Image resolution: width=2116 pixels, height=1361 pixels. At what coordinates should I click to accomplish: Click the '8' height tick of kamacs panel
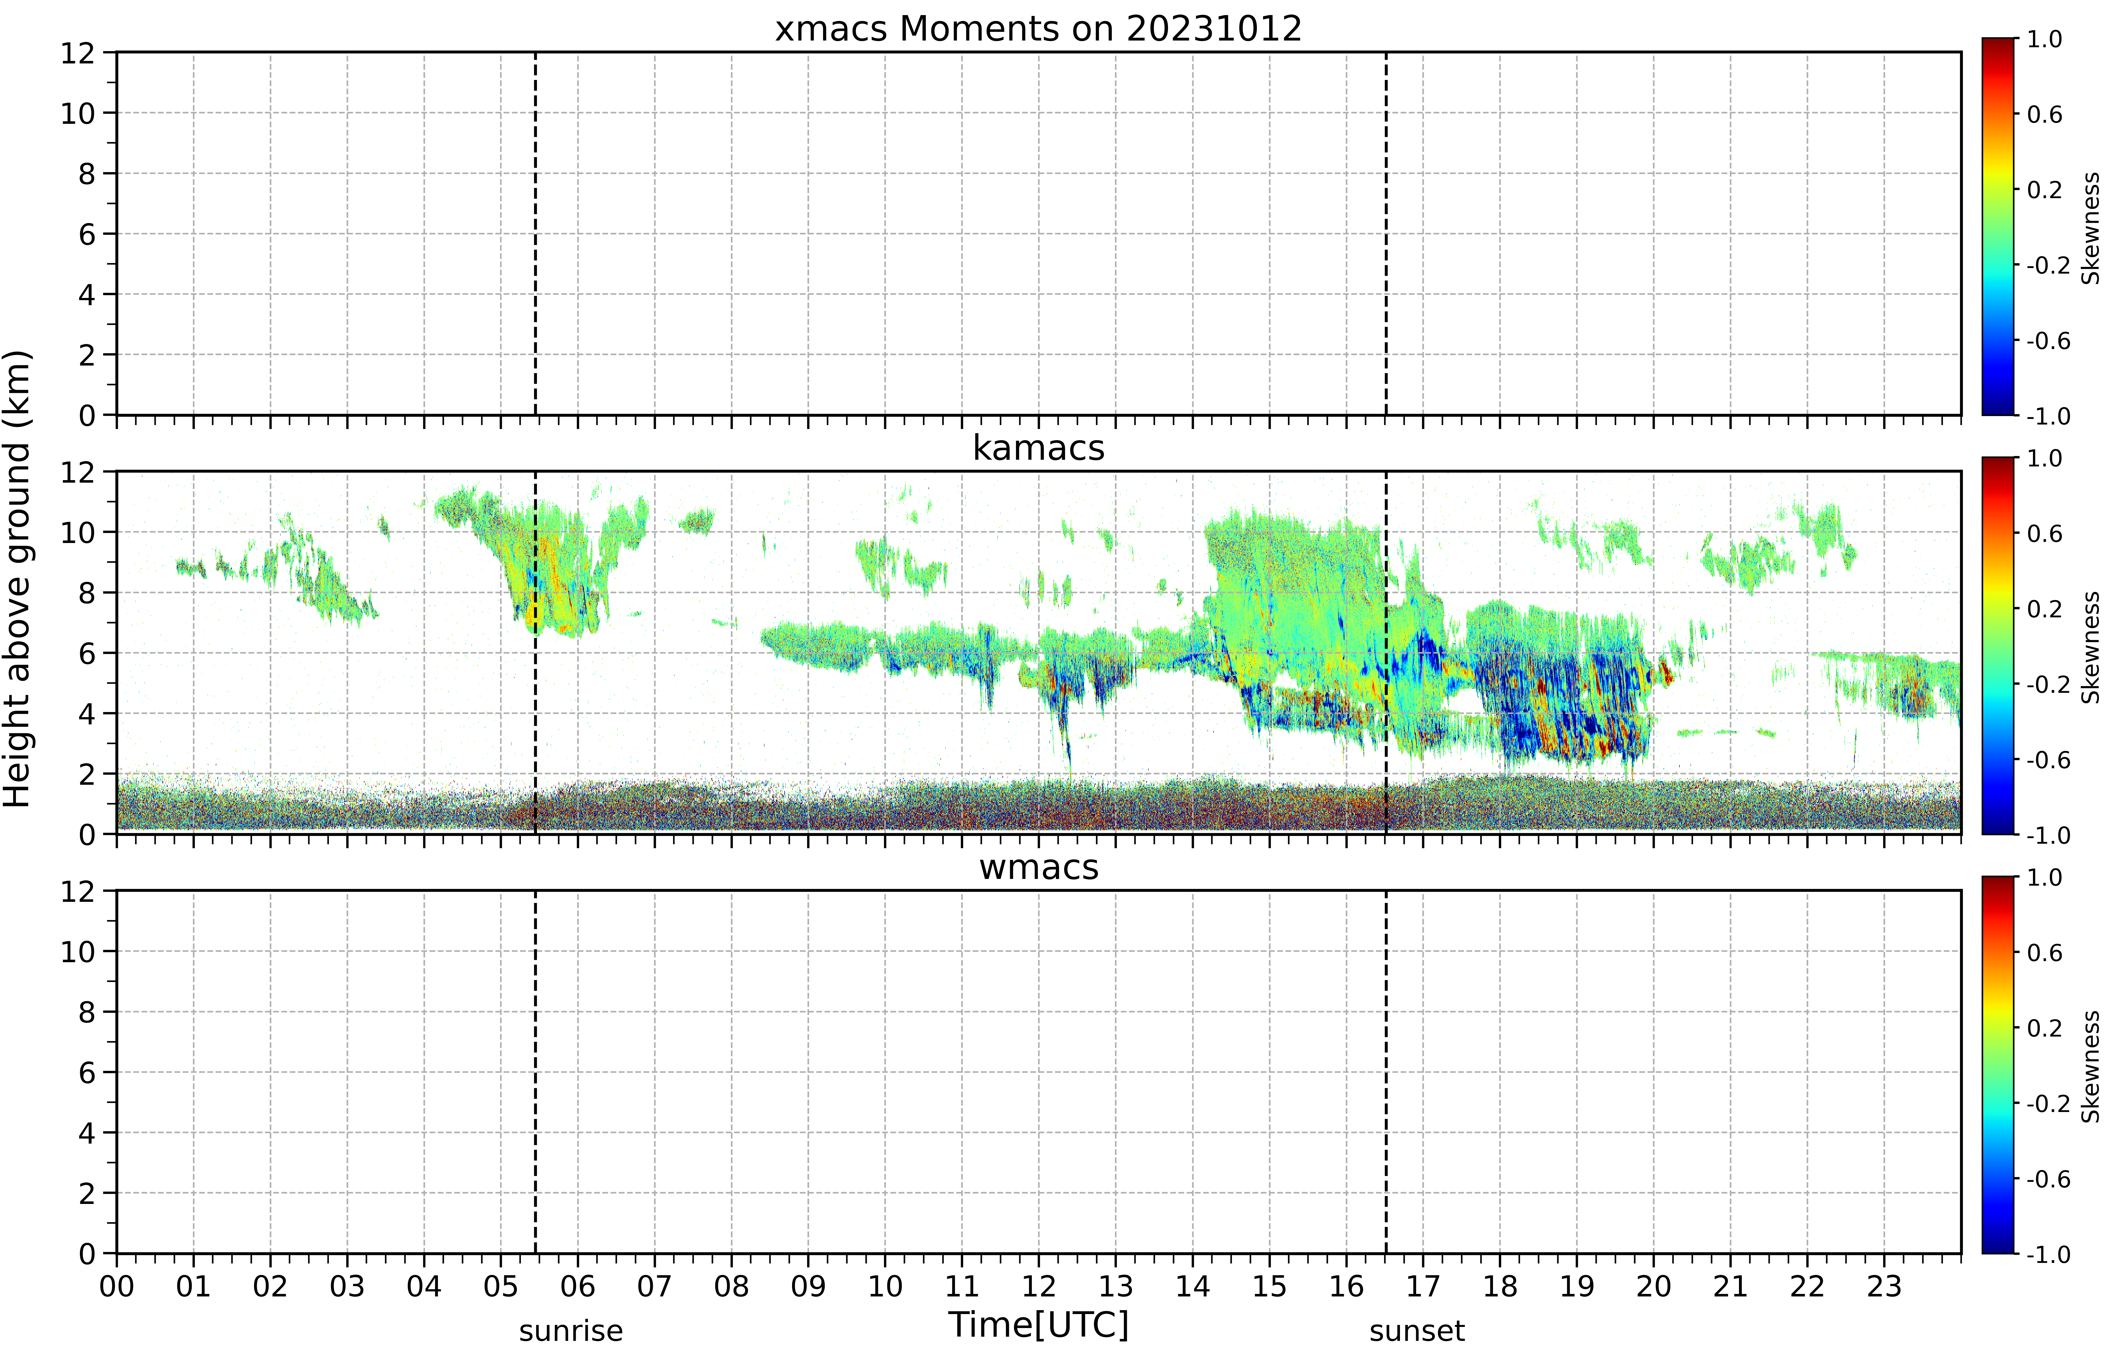coord(87,593)
